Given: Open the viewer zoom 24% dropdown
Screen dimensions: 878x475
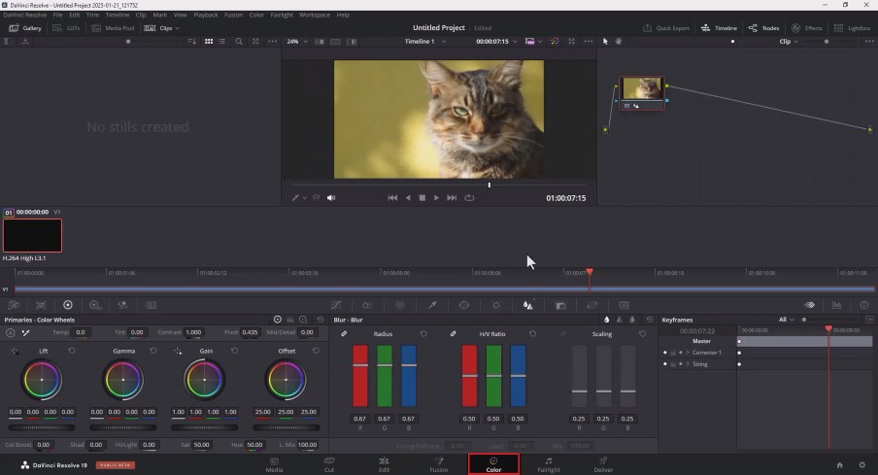Looking at the screenshot, I should click(x=297, y=42).
